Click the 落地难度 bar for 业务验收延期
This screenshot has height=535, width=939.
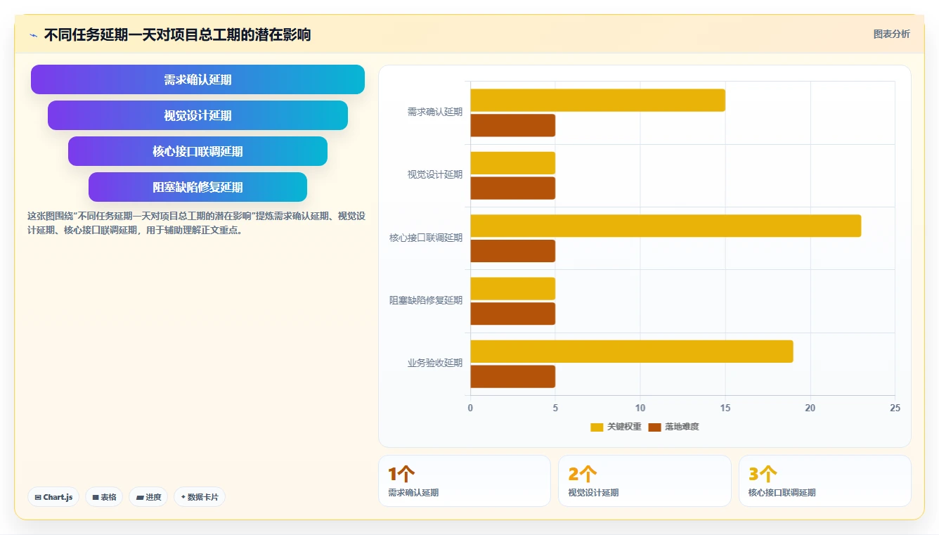point(512,377)
